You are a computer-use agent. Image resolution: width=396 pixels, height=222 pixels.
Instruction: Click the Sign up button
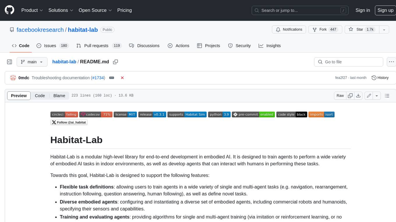click(x=385, y=10)
